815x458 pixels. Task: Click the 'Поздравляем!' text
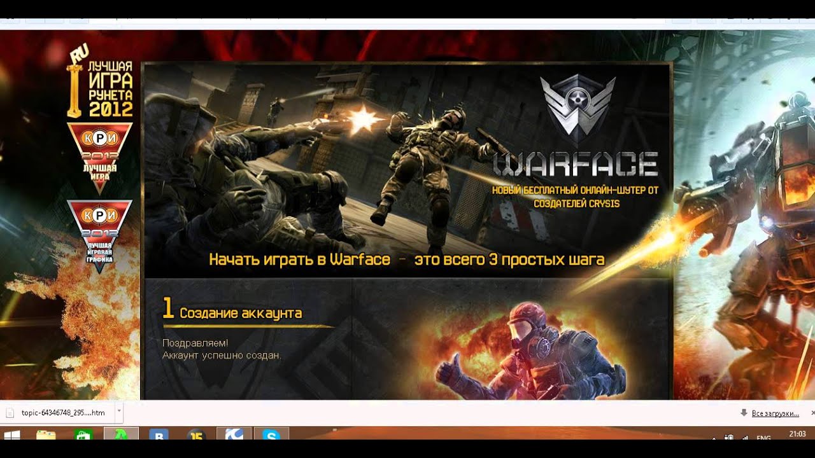(195, 343)
